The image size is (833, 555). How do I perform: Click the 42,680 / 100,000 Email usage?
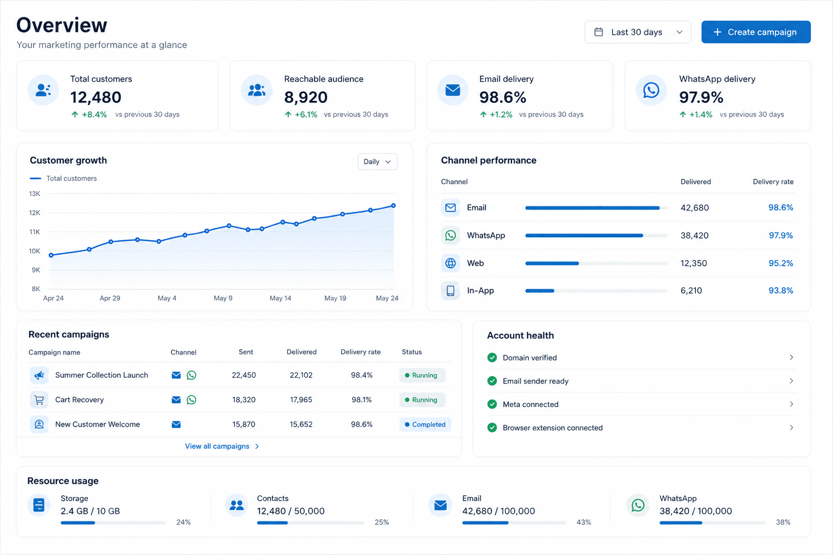498,511
